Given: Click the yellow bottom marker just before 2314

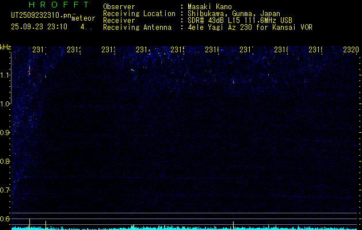Looking at the screenshot, I should 134,227.
